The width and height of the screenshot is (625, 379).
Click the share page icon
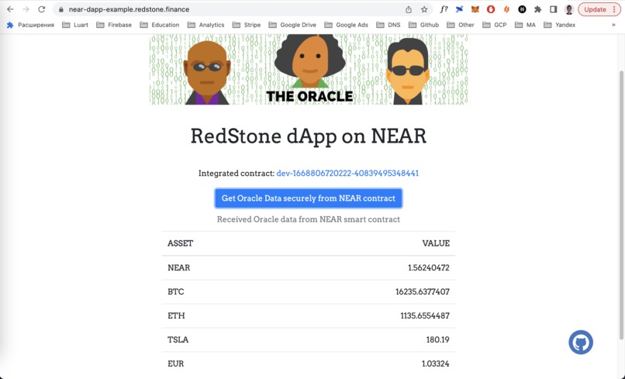coord(409,9)
